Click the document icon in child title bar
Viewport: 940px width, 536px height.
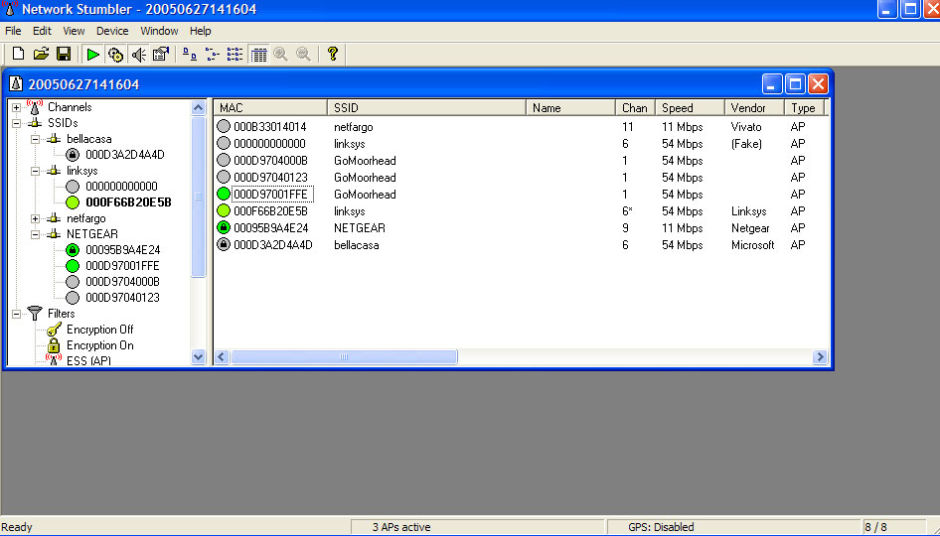click(16, 83)
